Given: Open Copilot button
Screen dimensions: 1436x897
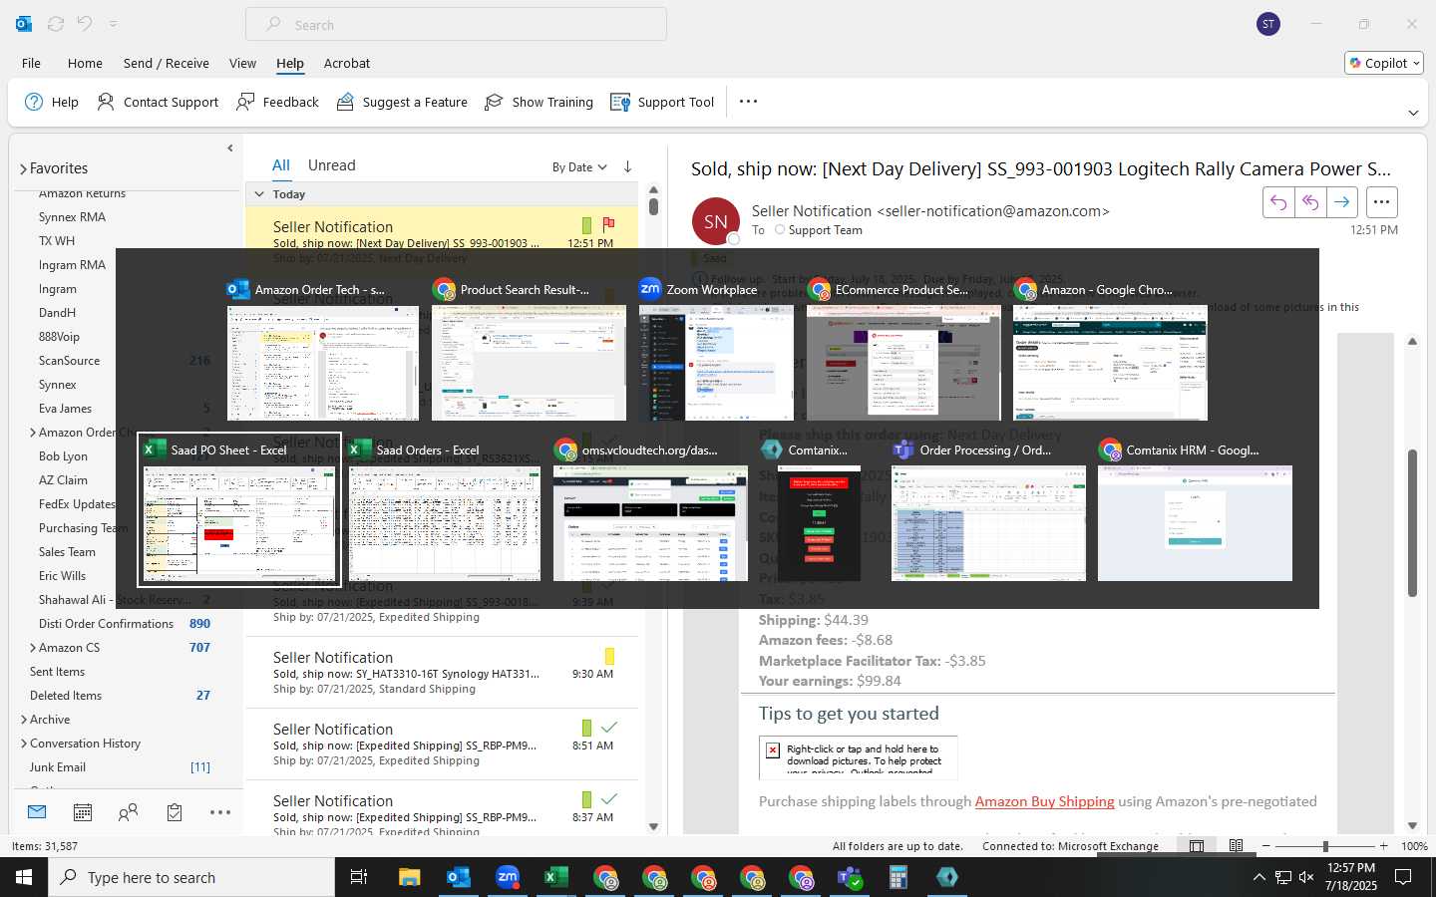Looking at the screenshot, I should (1384, 63).
